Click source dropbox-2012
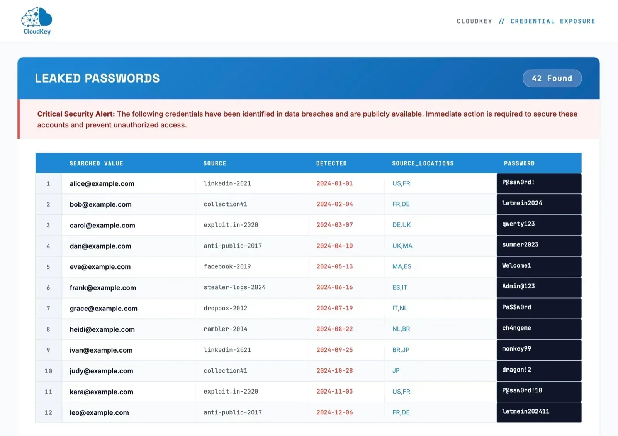This screenshot has height=436, width=618. pyautogui.click(x=225, y=308)
